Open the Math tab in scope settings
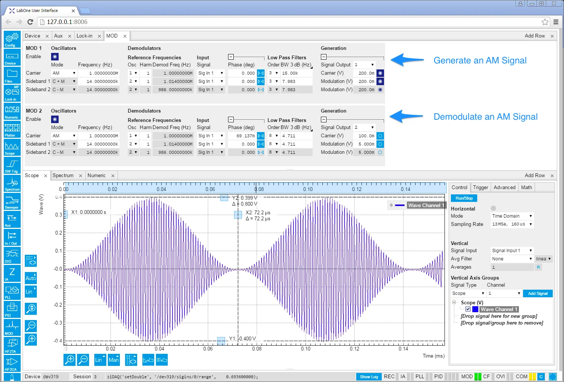This screenshot has height=382, width=564. (526, 187)
